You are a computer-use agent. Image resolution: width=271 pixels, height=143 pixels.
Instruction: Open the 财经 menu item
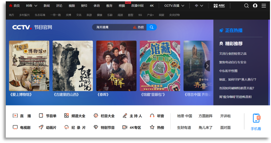pyautogui.click(x=84, y=6)
